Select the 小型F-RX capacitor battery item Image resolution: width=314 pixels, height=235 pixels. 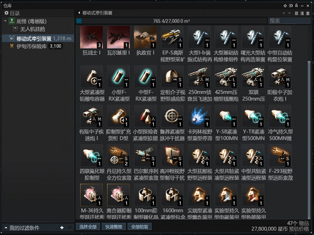click(119, 77)
